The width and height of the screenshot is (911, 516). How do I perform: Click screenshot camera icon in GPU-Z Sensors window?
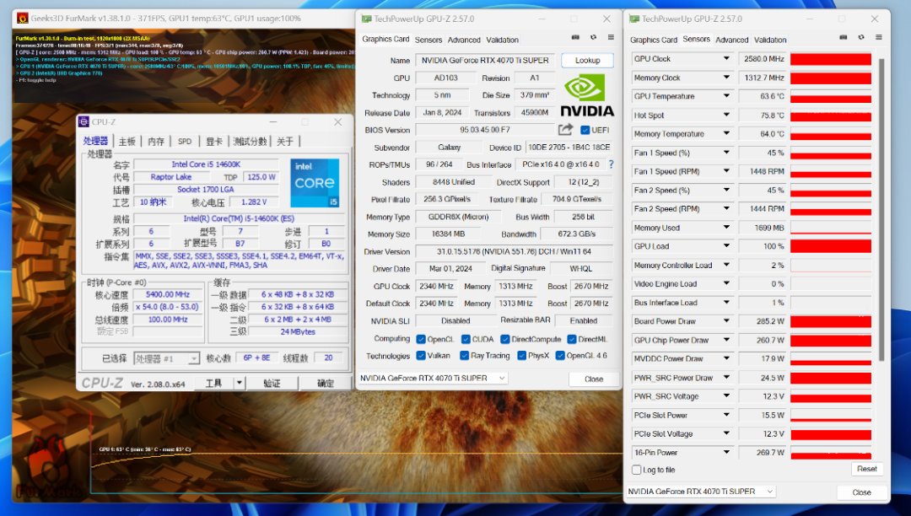(843, 37)
